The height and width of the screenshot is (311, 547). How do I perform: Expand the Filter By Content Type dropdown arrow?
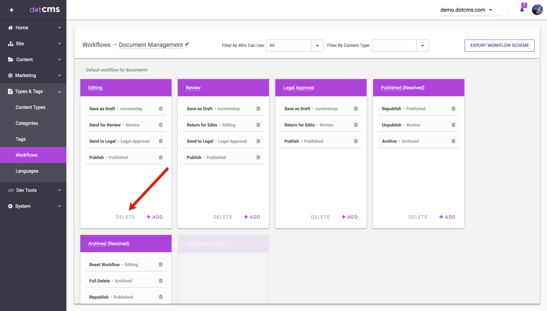422,45
